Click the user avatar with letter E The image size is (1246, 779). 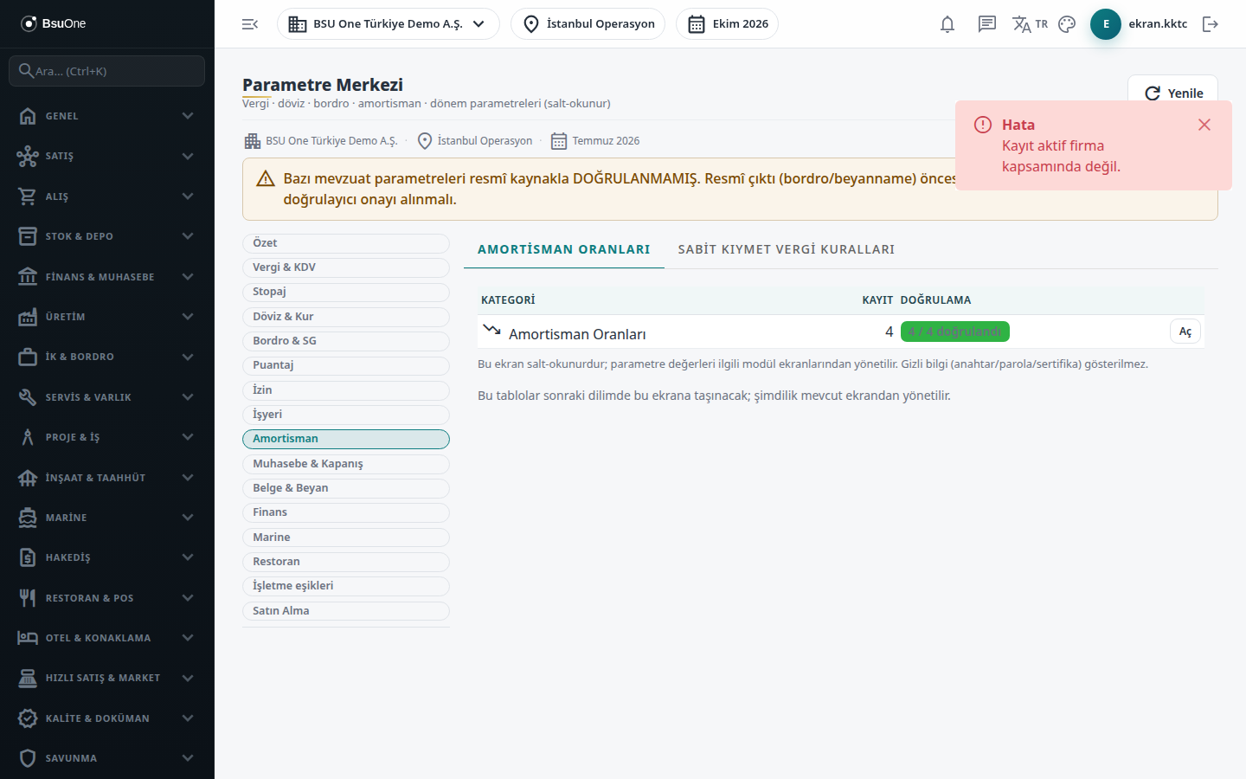tap(1106, 24)
